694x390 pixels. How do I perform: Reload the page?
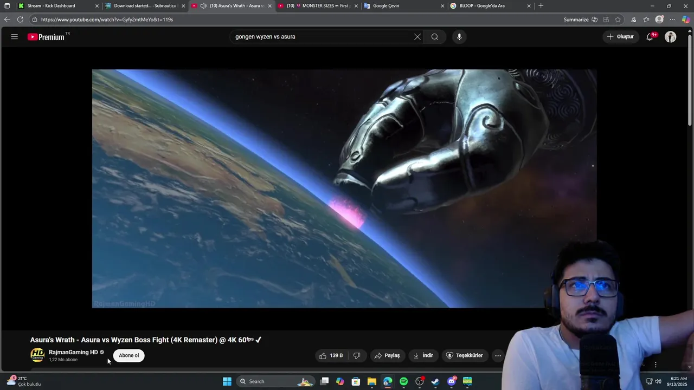point(20,19)
